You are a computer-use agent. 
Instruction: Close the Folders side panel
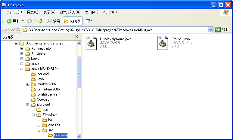click(77, 37)
